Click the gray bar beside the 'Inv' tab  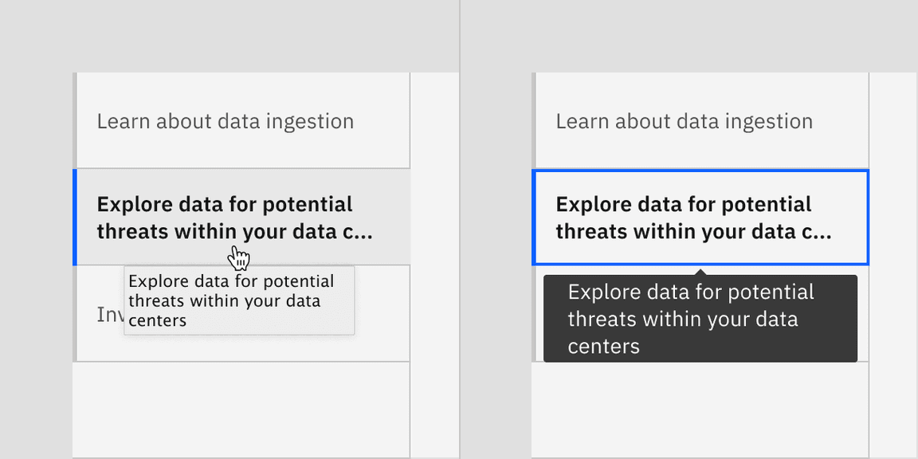tap(74, 313)
